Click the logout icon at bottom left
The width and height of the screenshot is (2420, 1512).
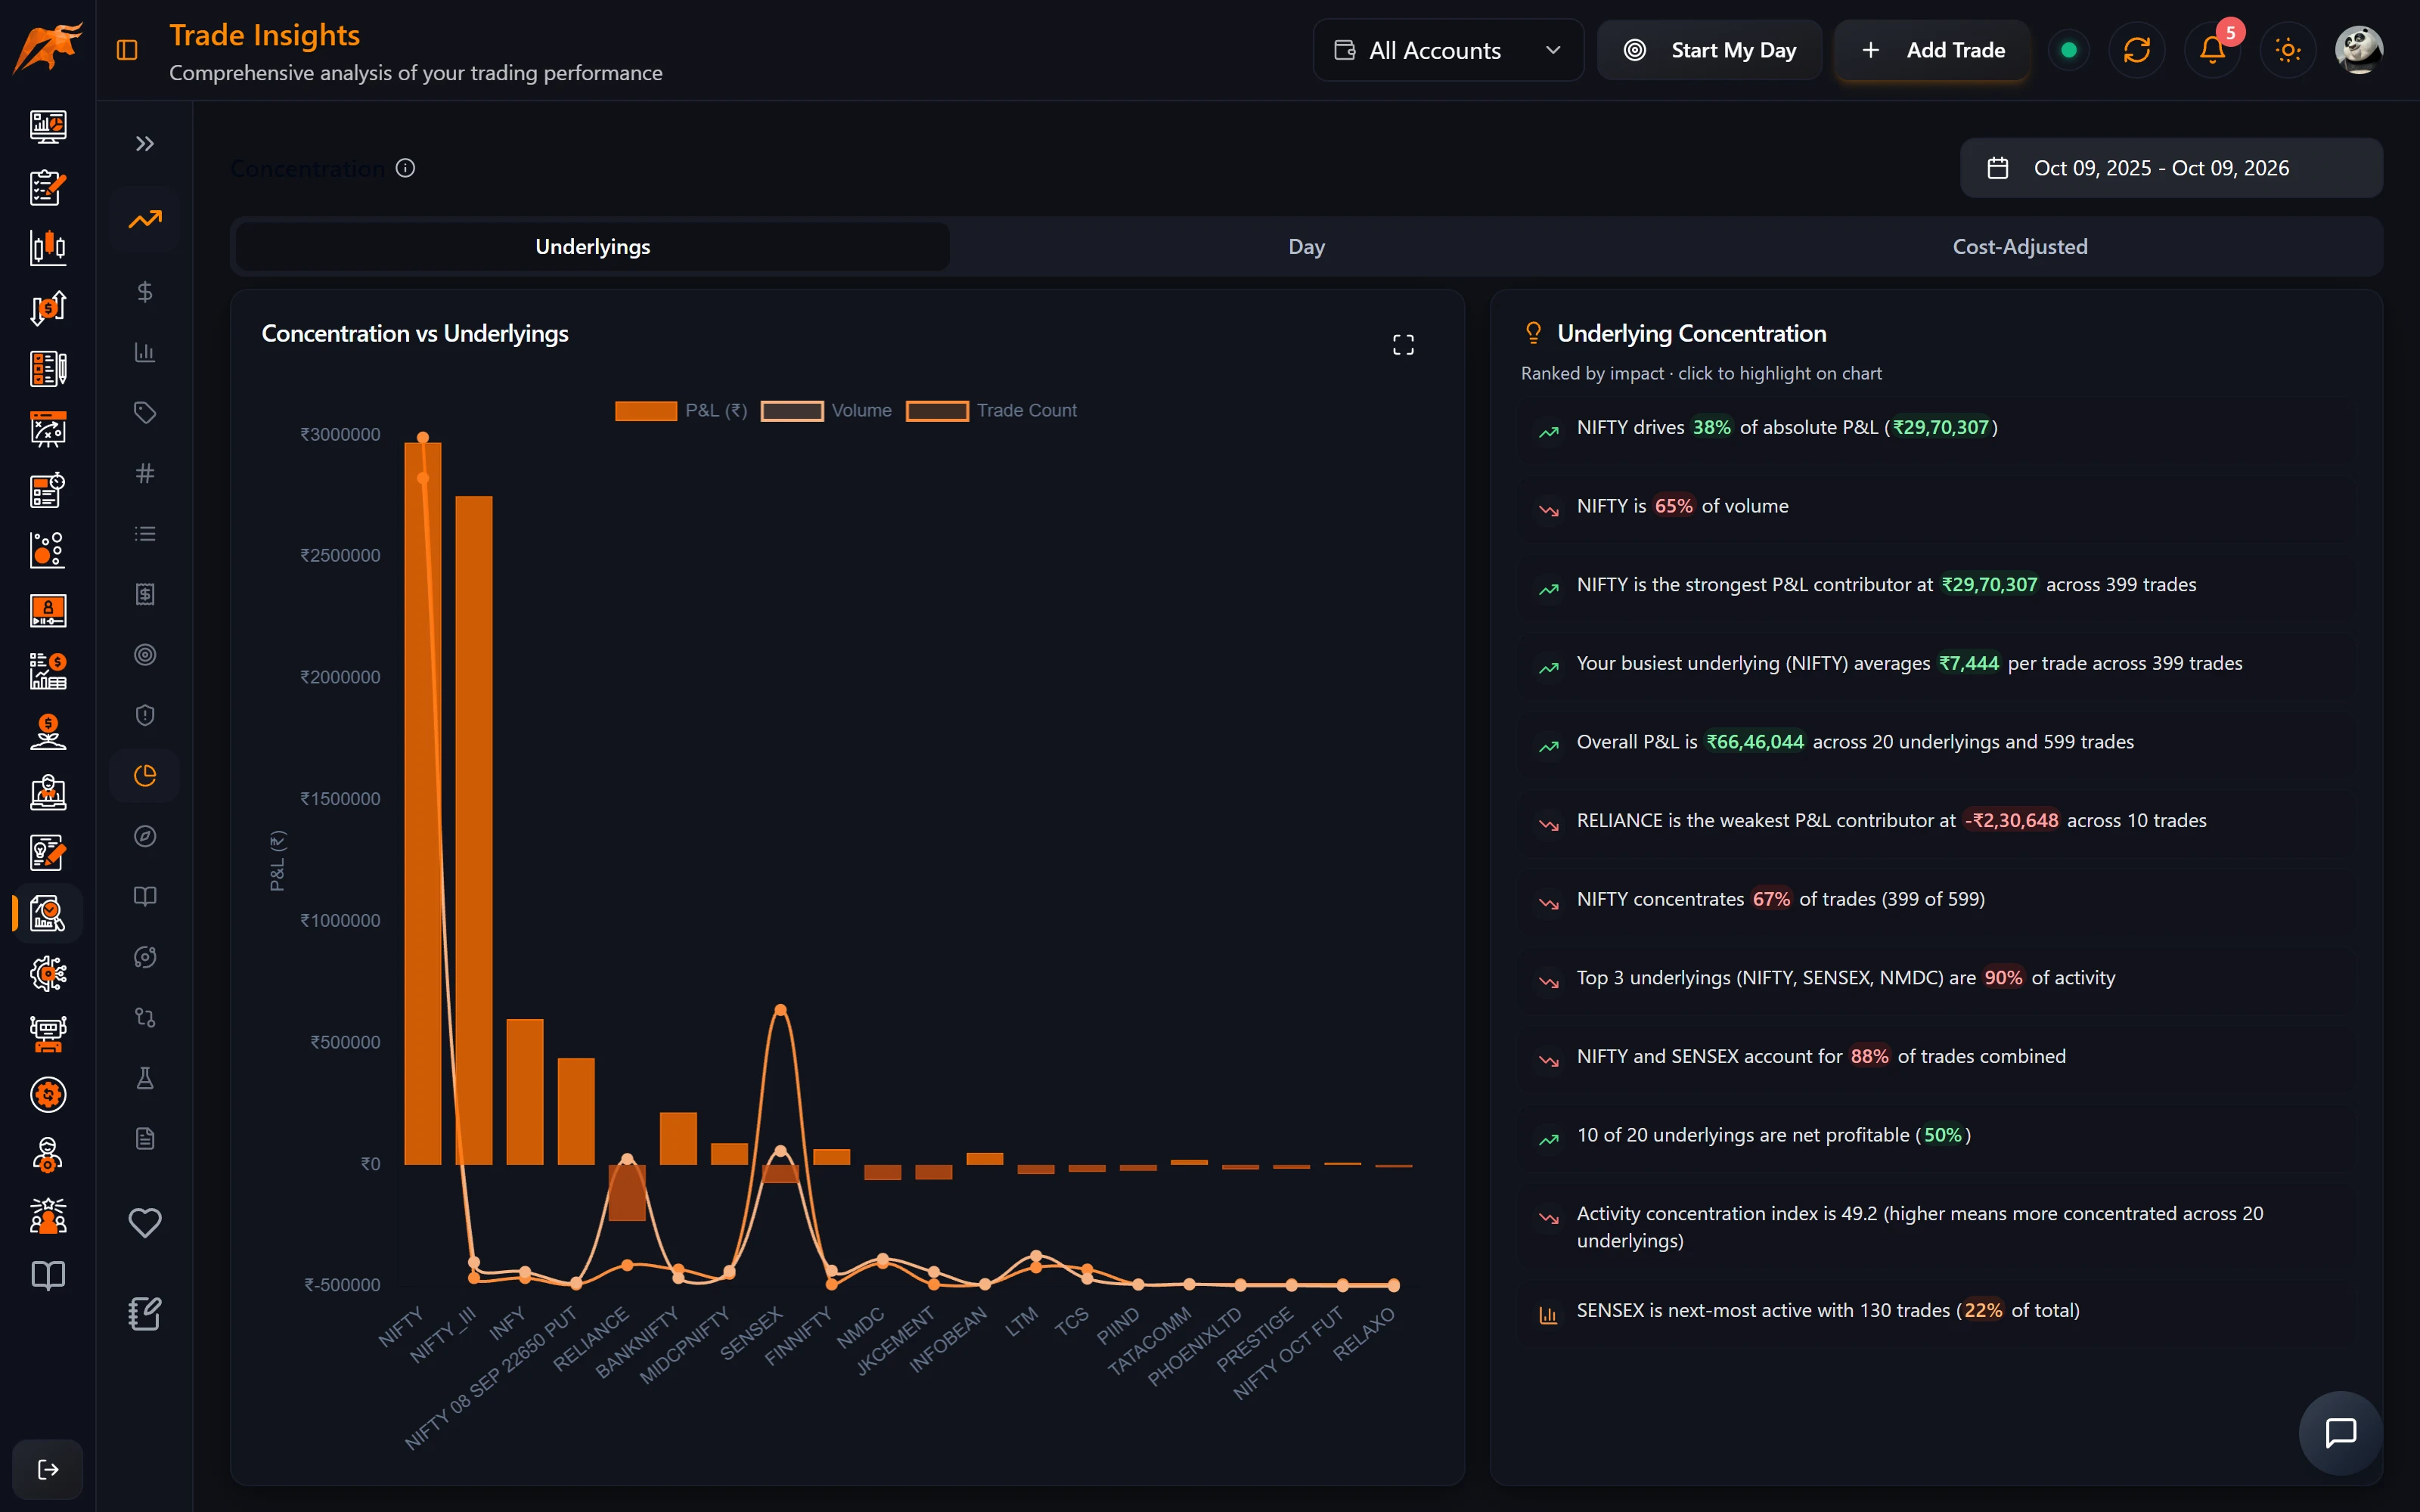tap(48, 1469)
